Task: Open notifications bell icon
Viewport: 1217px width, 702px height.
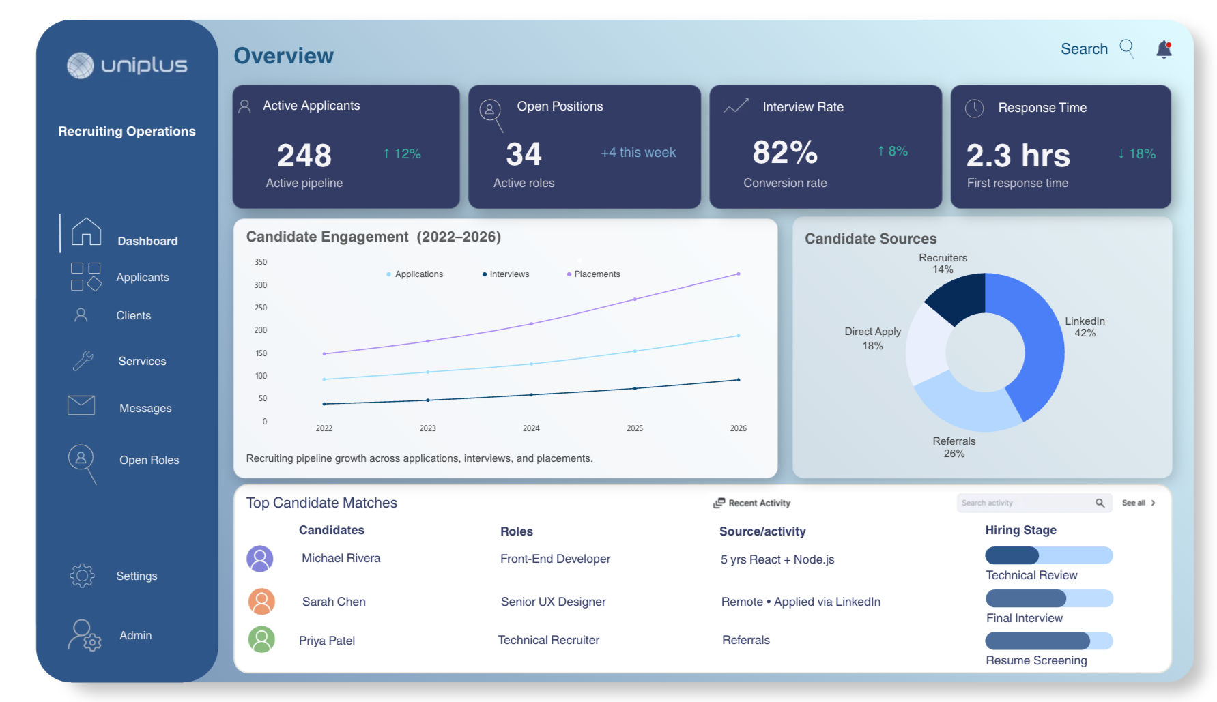Action: point(1164,49)
